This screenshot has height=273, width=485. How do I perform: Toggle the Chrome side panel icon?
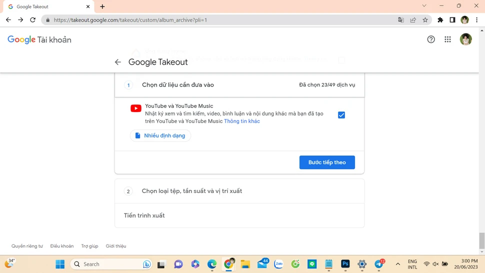[452, 20]
